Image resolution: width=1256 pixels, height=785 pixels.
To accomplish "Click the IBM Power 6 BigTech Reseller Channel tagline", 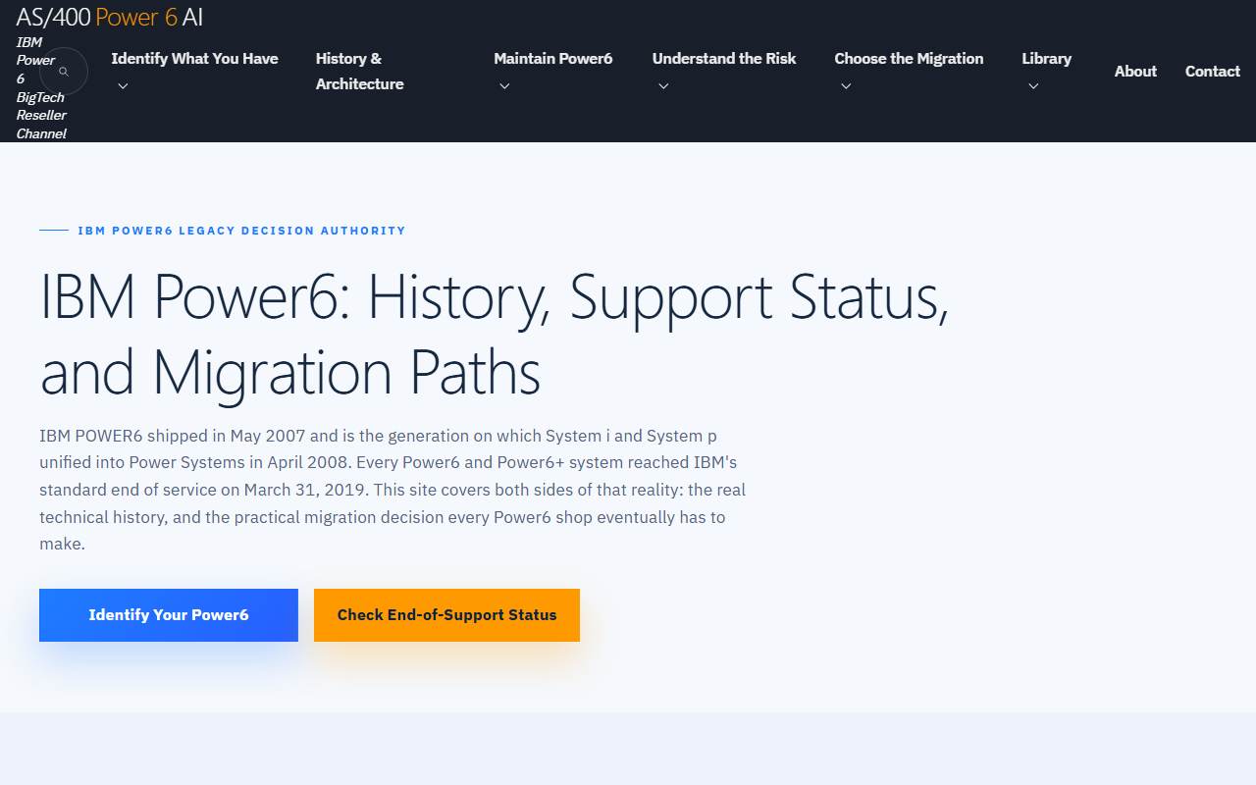I will (x=41, y=88).
